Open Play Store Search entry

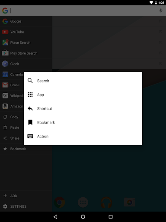[26, 53]
